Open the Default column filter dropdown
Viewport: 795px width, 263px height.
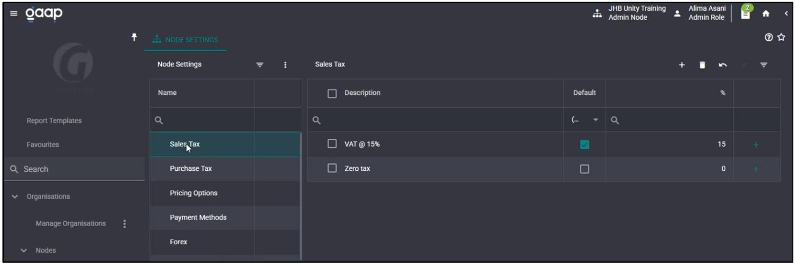[585, 120]
